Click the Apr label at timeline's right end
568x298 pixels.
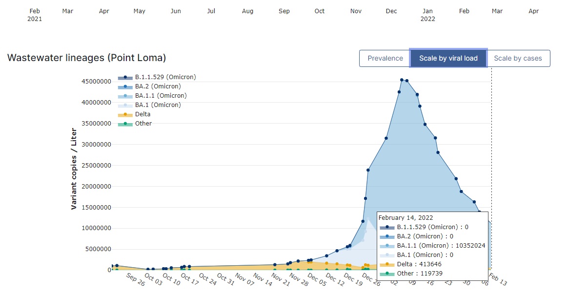click(534, 11)
